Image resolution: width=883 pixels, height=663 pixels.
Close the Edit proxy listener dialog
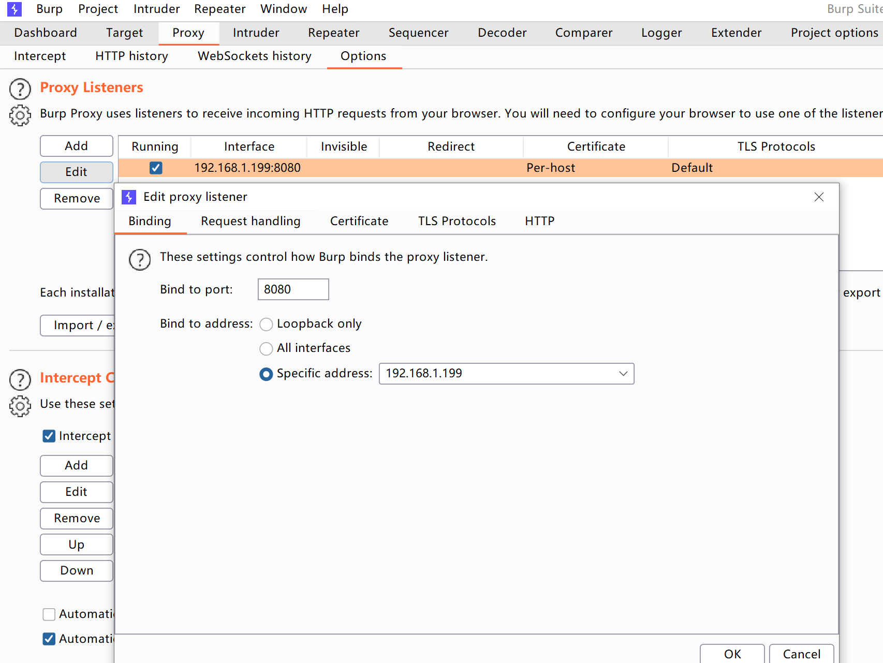click(819, 197)
